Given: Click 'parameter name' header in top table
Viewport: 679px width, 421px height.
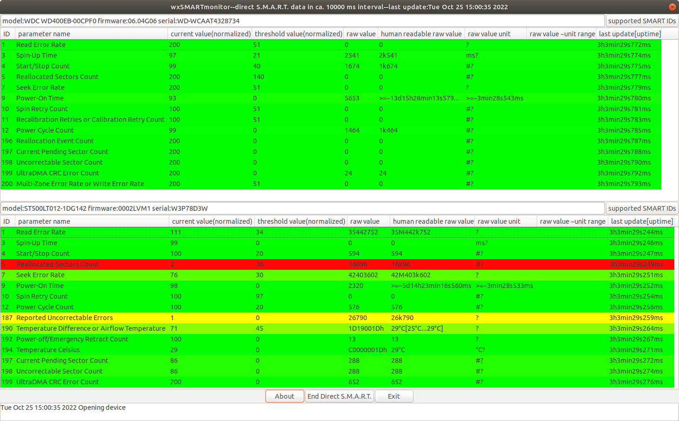Looking at the screenshot, I should tap(91, 34).
